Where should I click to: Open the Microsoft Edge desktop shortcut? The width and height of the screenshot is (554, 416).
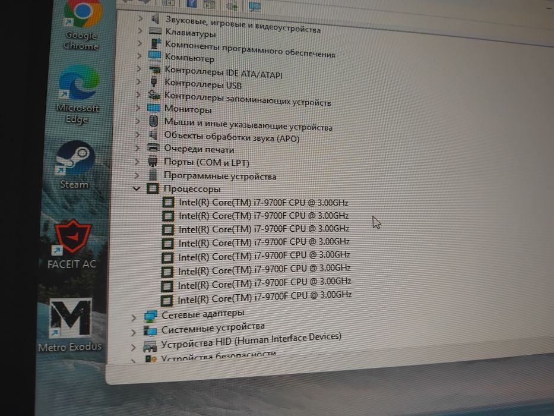[x=78, y=94]
